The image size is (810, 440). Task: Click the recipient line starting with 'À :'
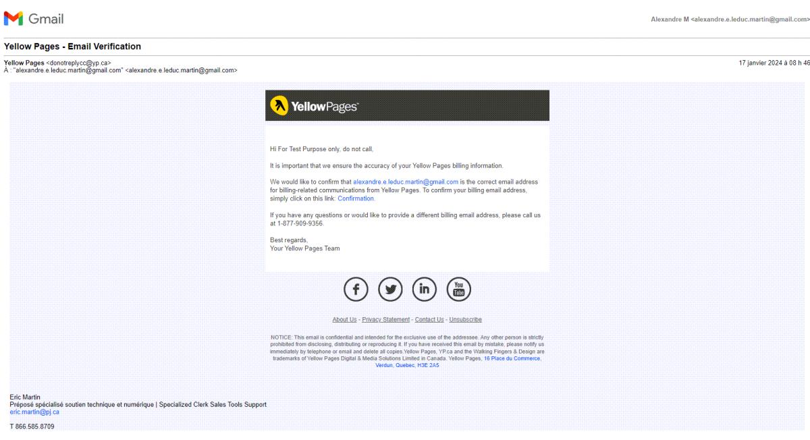120,70
